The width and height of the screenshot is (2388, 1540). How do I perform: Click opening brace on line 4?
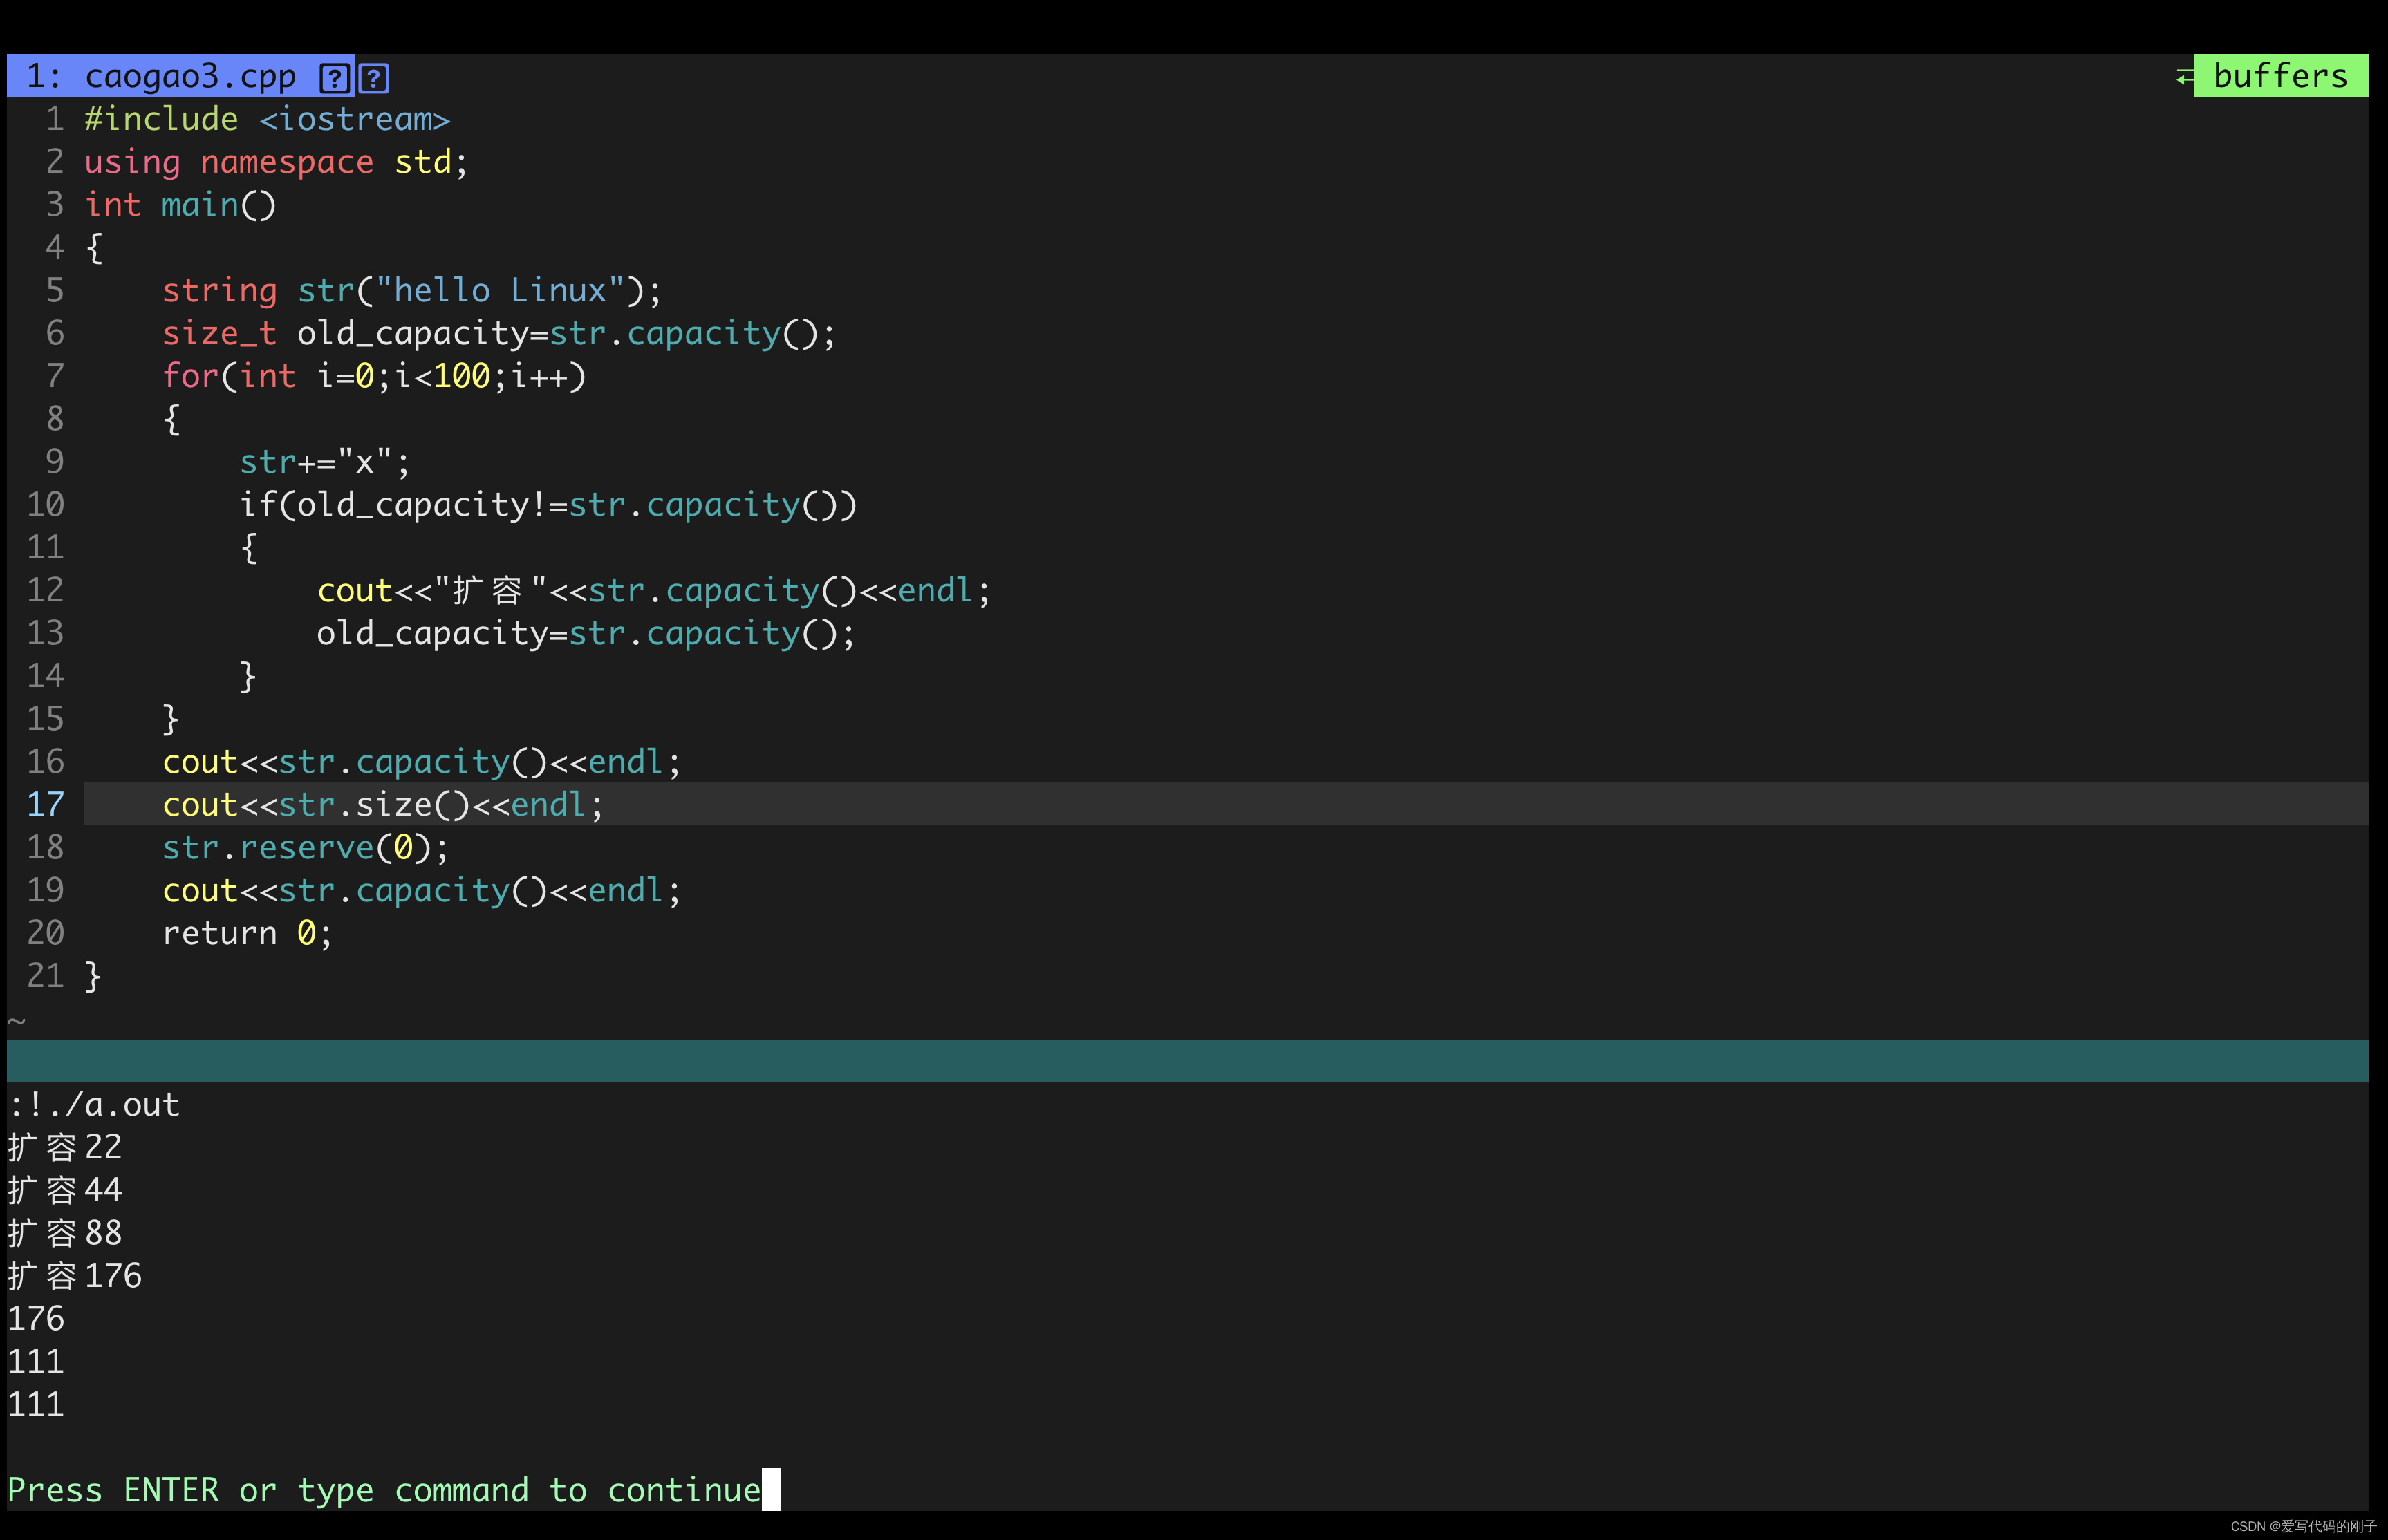94,248
